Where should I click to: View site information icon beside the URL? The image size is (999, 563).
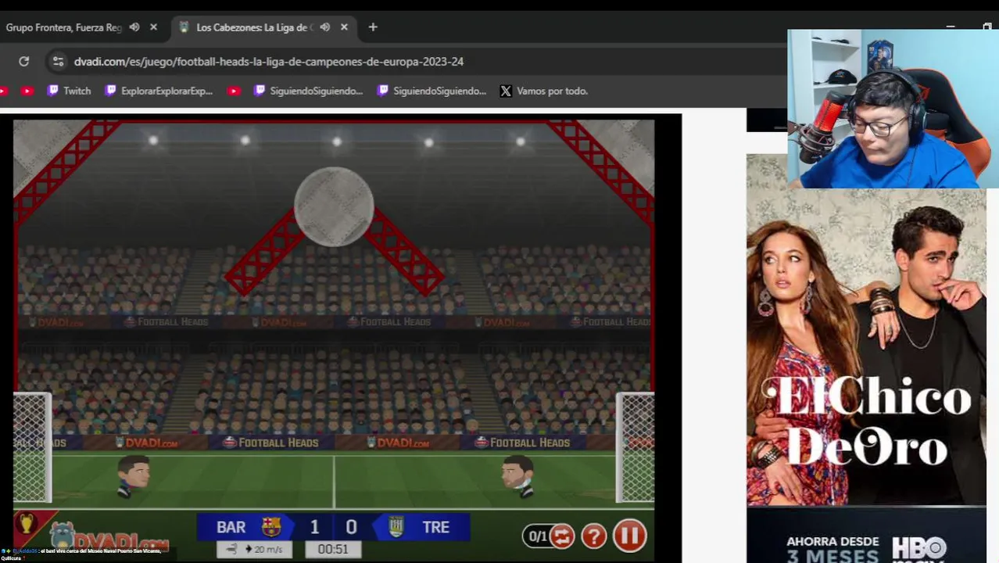[58, 61]
